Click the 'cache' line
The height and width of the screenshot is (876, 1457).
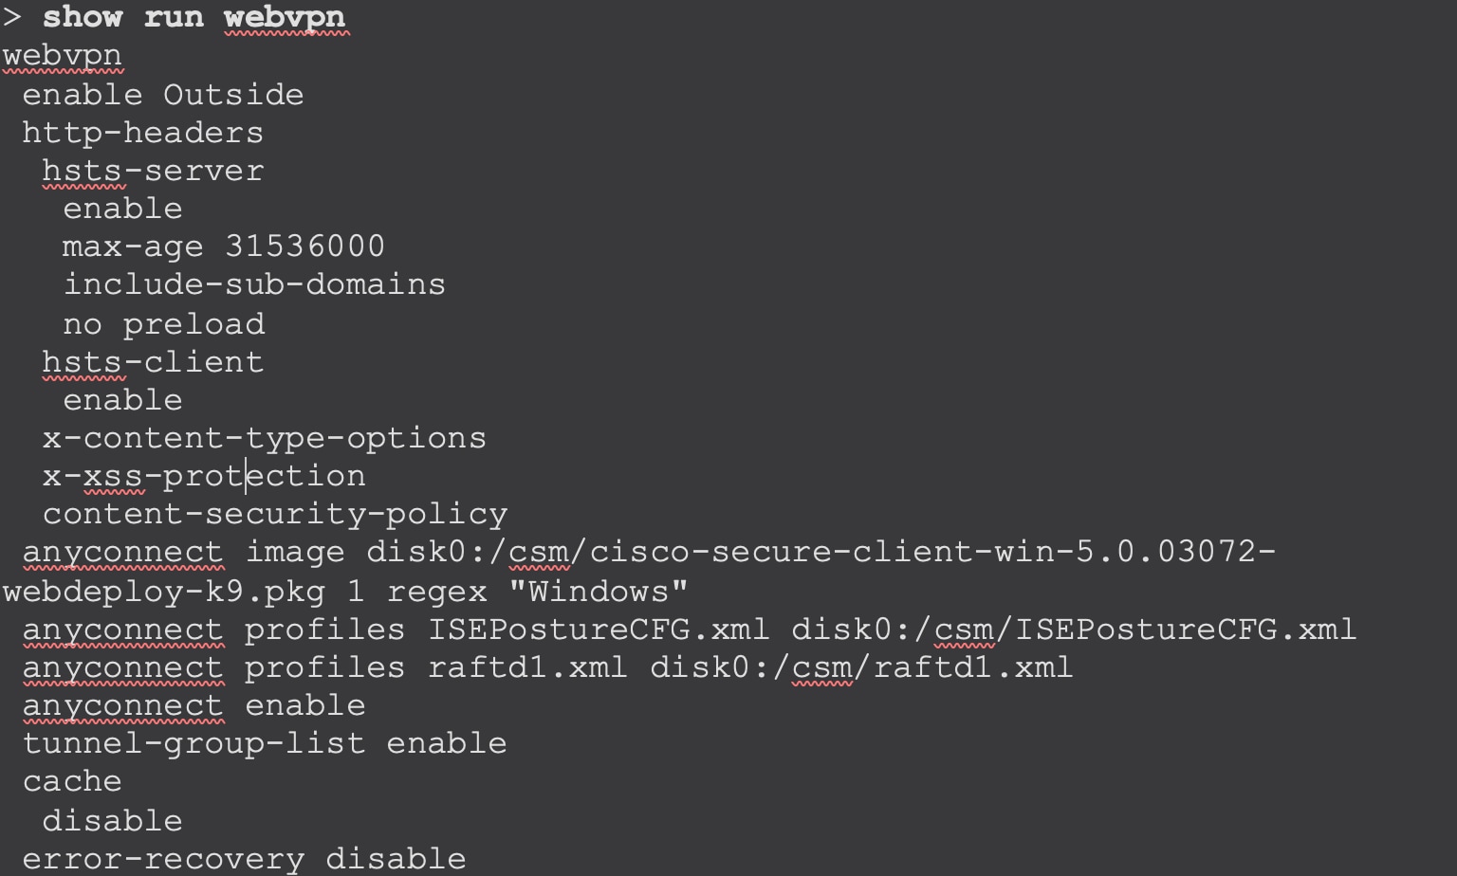coord(72,781)
